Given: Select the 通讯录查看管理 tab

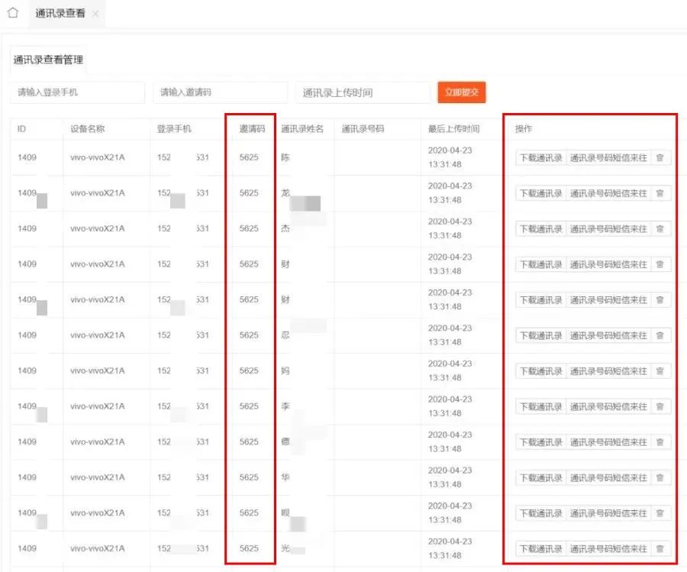Looking at the screenshot, I should pos(48,60).
